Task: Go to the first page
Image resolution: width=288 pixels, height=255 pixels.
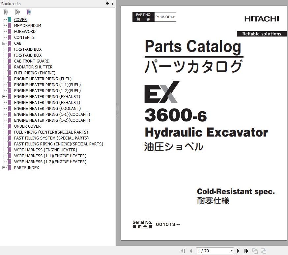Action: tap(183, 251)
